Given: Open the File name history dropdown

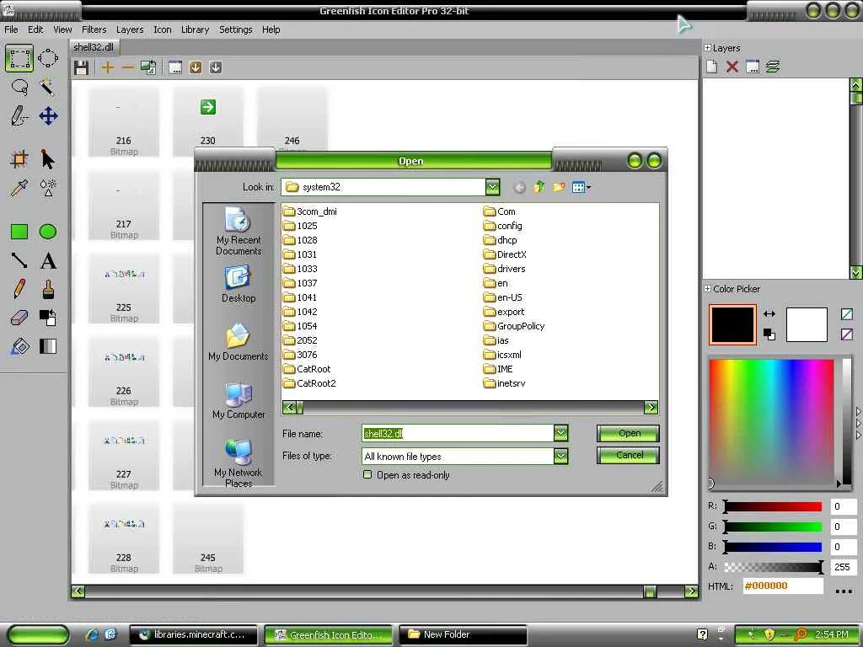Looking at the screenshot, I should (560, 433).
